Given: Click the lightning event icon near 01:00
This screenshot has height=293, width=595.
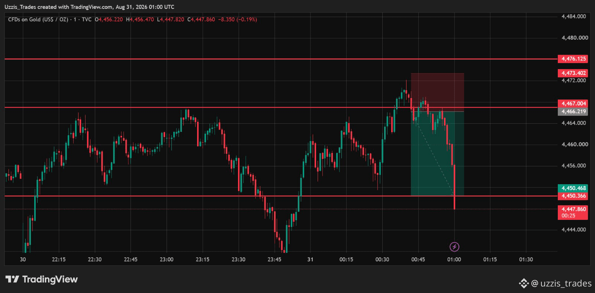Looking at the screenshot, I should 454,247.
